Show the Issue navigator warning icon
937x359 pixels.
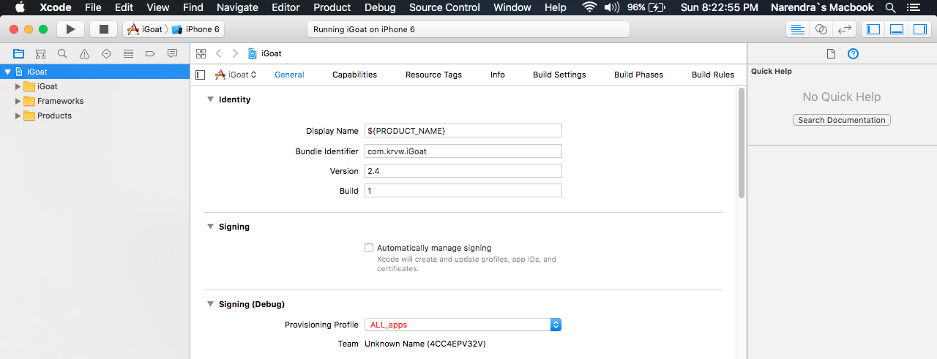point(84,53)
